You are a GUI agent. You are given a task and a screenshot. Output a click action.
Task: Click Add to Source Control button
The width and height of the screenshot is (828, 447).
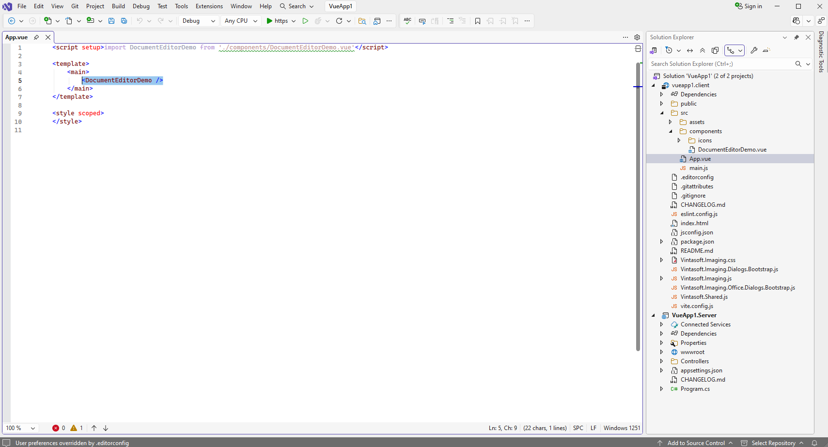[x=696, y=443]
